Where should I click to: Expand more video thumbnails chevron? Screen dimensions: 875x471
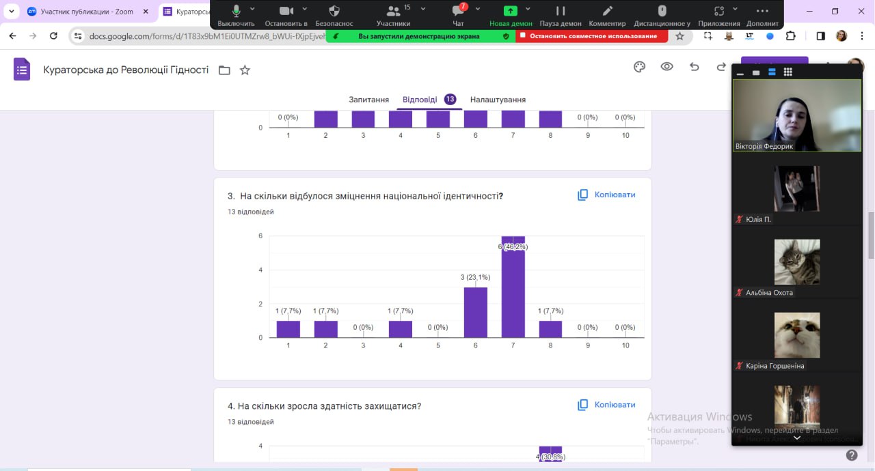coord(796,438)
